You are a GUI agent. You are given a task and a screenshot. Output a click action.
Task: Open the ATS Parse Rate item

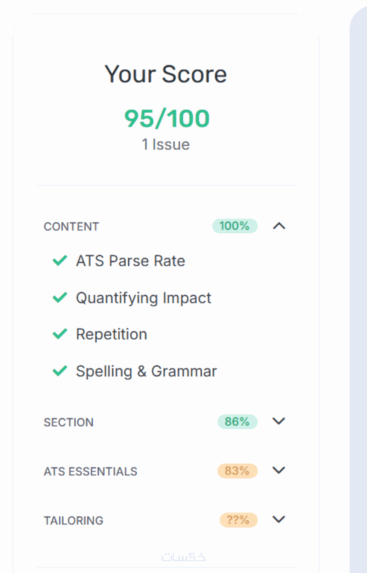(130, 261)
